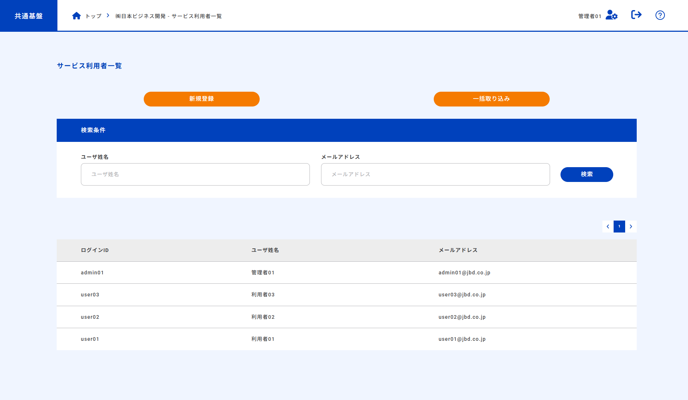Select the admin01 row in the table
Image resolution: width=688 pixels, height=400 pixels.
253,273
